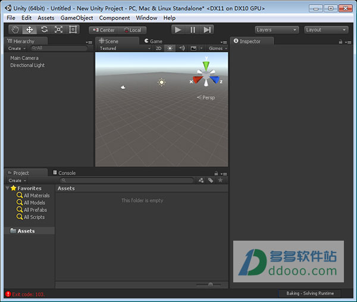Toggle Local handle rotation button

click(x=132, y=30)
